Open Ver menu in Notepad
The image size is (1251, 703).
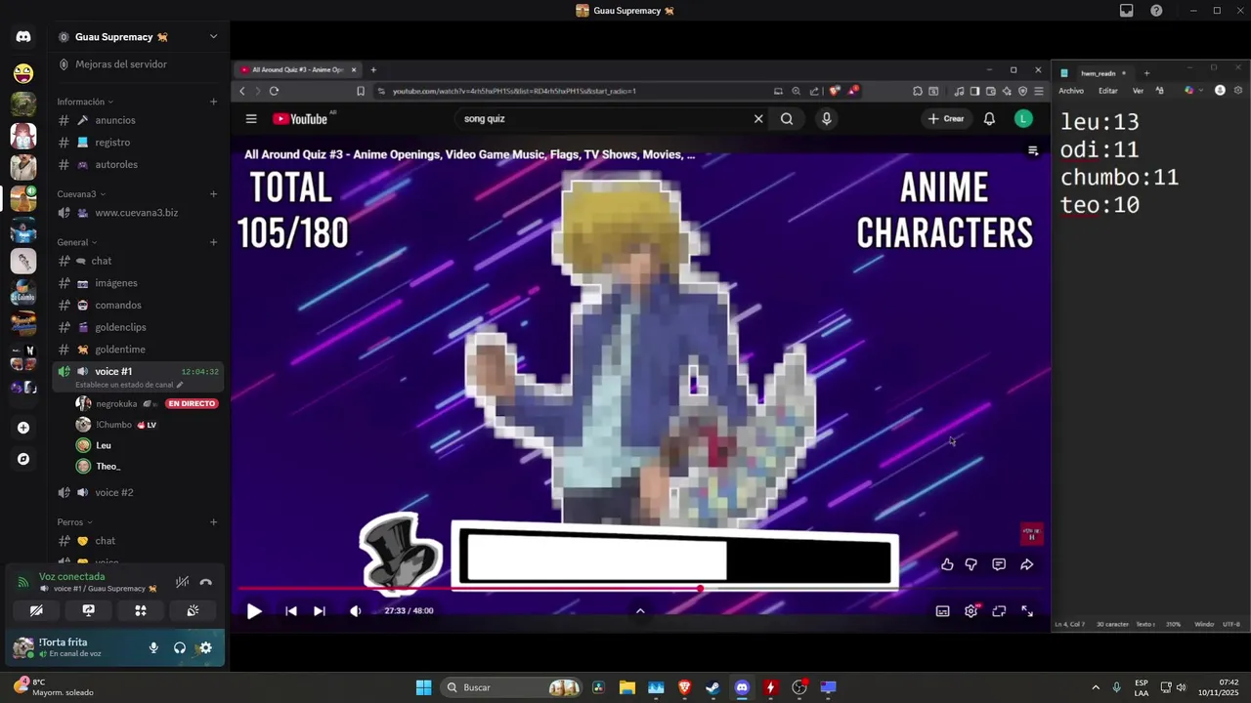coord(1138,91)
